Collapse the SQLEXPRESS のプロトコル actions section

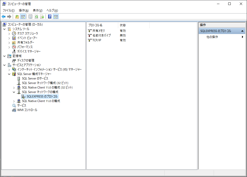(x=242, y=31)
